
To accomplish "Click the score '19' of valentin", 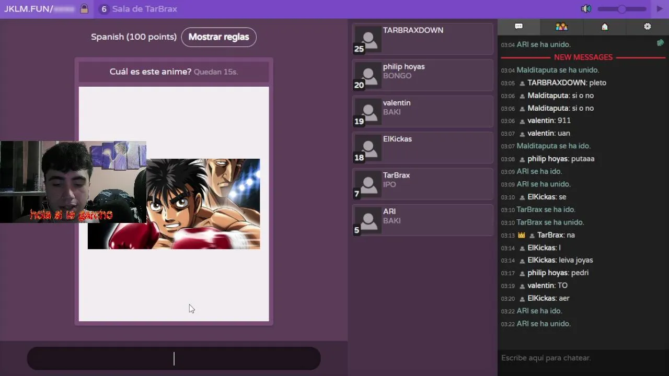I will 359,122.
